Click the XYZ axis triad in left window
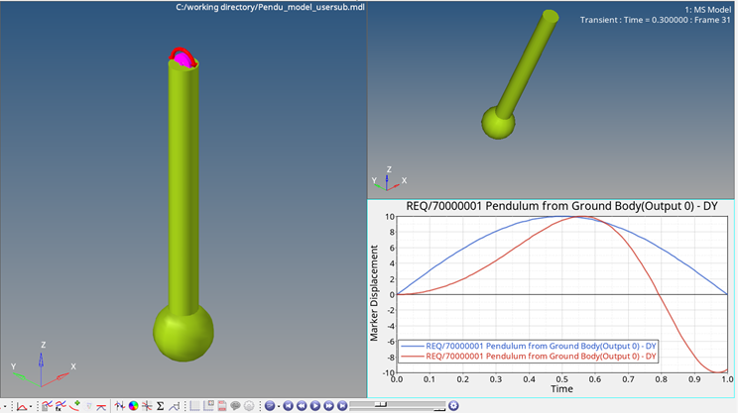 [43, 364]
